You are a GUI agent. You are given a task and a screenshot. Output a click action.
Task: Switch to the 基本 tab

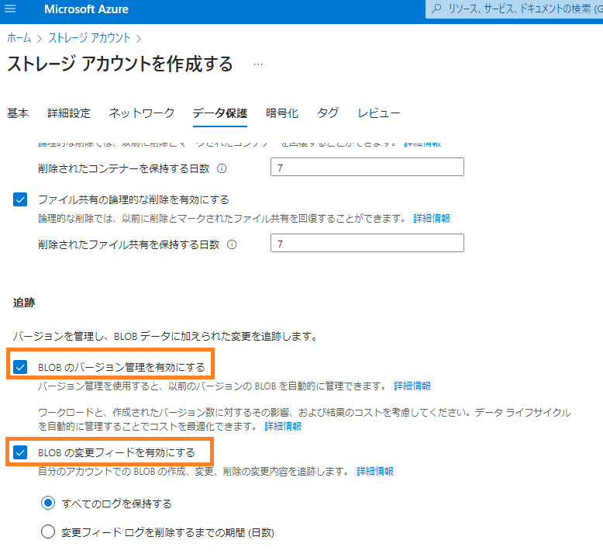(18, 113)
